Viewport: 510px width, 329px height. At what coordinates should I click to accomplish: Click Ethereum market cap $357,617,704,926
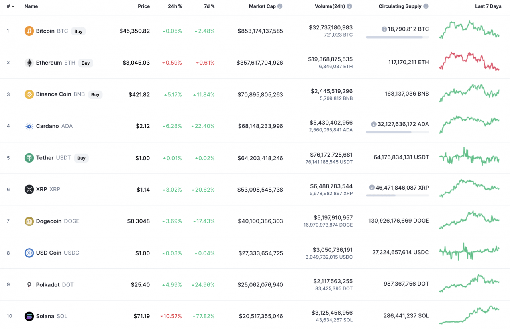[x=260, y=63]
